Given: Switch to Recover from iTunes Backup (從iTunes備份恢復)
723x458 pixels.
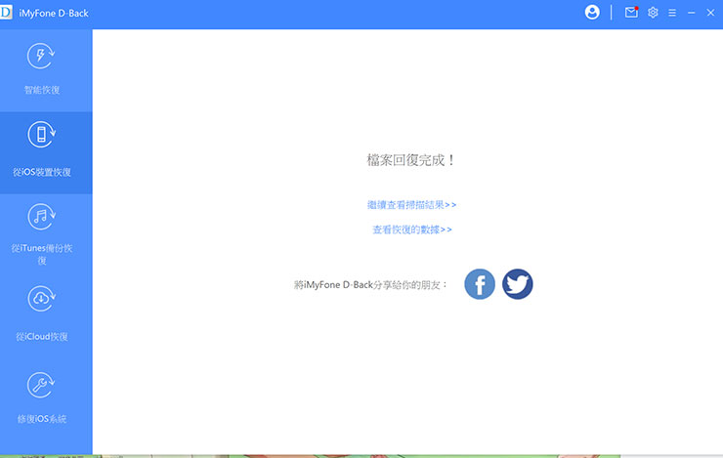Looking at the screenshot, I should click(46, 234).
